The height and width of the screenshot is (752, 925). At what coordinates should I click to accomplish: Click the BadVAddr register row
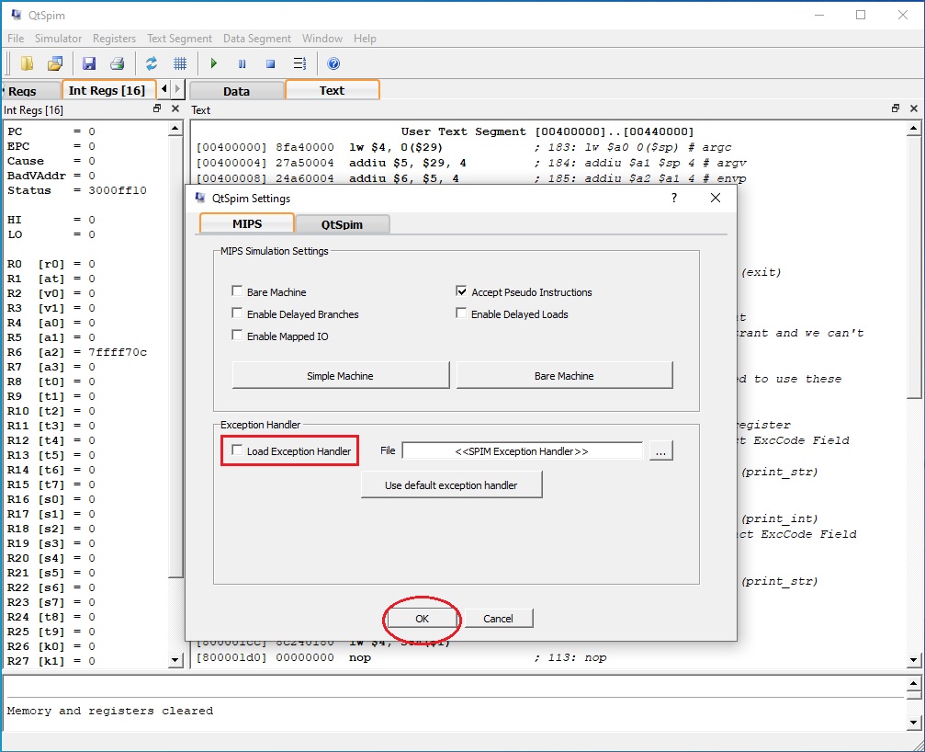[51, 176]
